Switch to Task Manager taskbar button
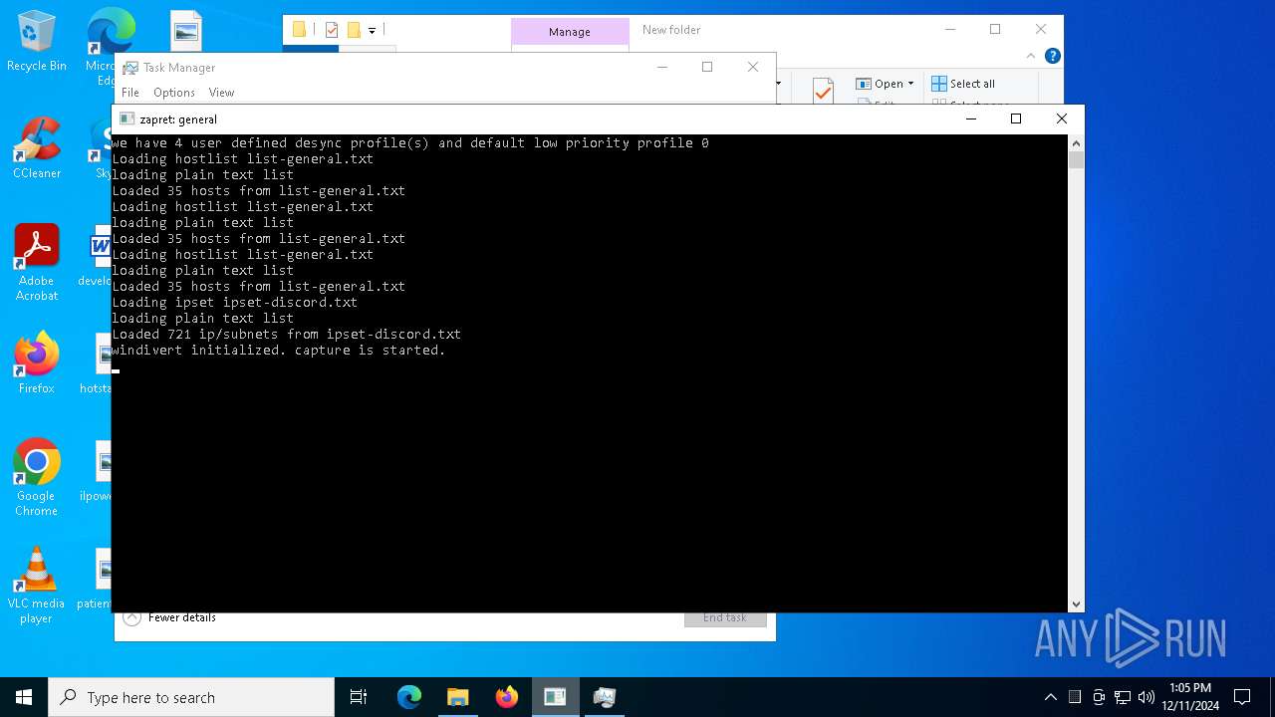1275x717 pixels. 604,697
